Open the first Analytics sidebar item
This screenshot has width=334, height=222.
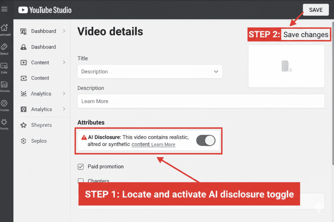point(43,94)
